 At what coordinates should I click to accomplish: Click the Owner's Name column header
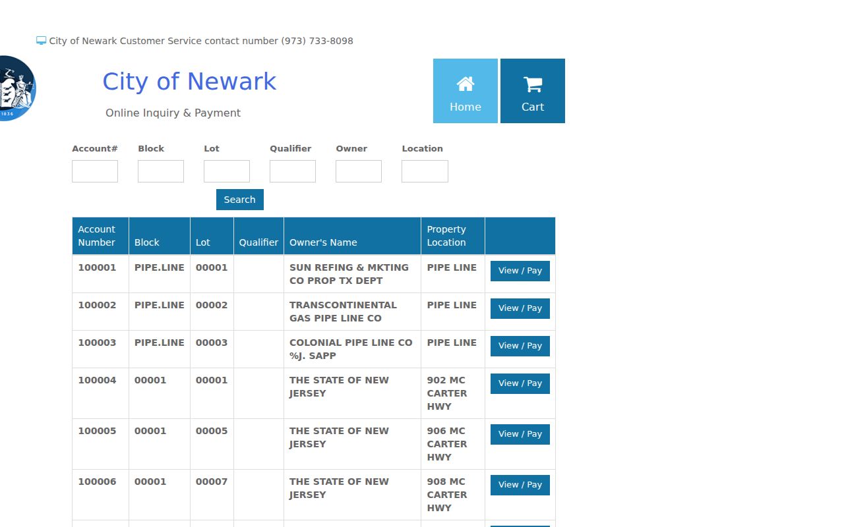(352, 236)
